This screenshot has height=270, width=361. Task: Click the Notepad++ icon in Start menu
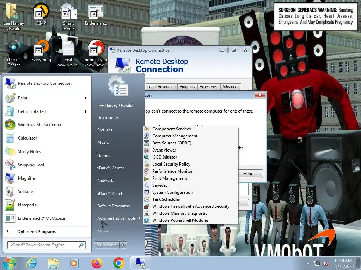coord(10,205)
